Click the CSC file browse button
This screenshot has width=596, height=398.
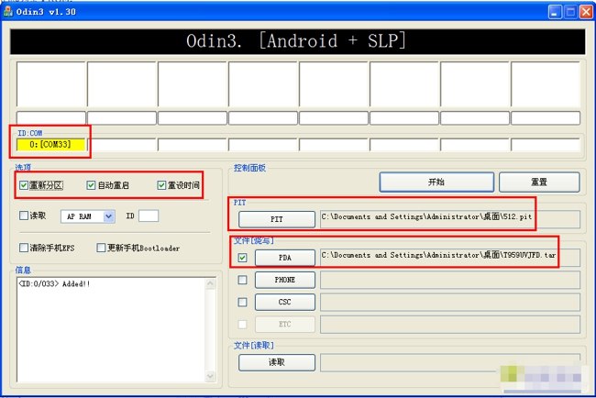coord(284,302)
